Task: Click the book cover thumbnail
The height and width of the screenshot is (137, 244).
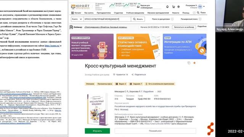Action: tap(97, 109)
